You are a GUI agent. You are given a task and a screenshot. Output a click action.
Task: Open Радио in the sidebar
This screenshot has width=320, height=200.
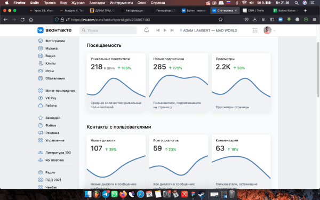(47, 172)
